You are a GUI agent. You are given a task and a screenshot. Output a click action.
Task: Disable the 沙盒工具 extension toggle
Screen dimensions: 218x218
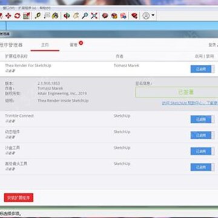(202, 151)
